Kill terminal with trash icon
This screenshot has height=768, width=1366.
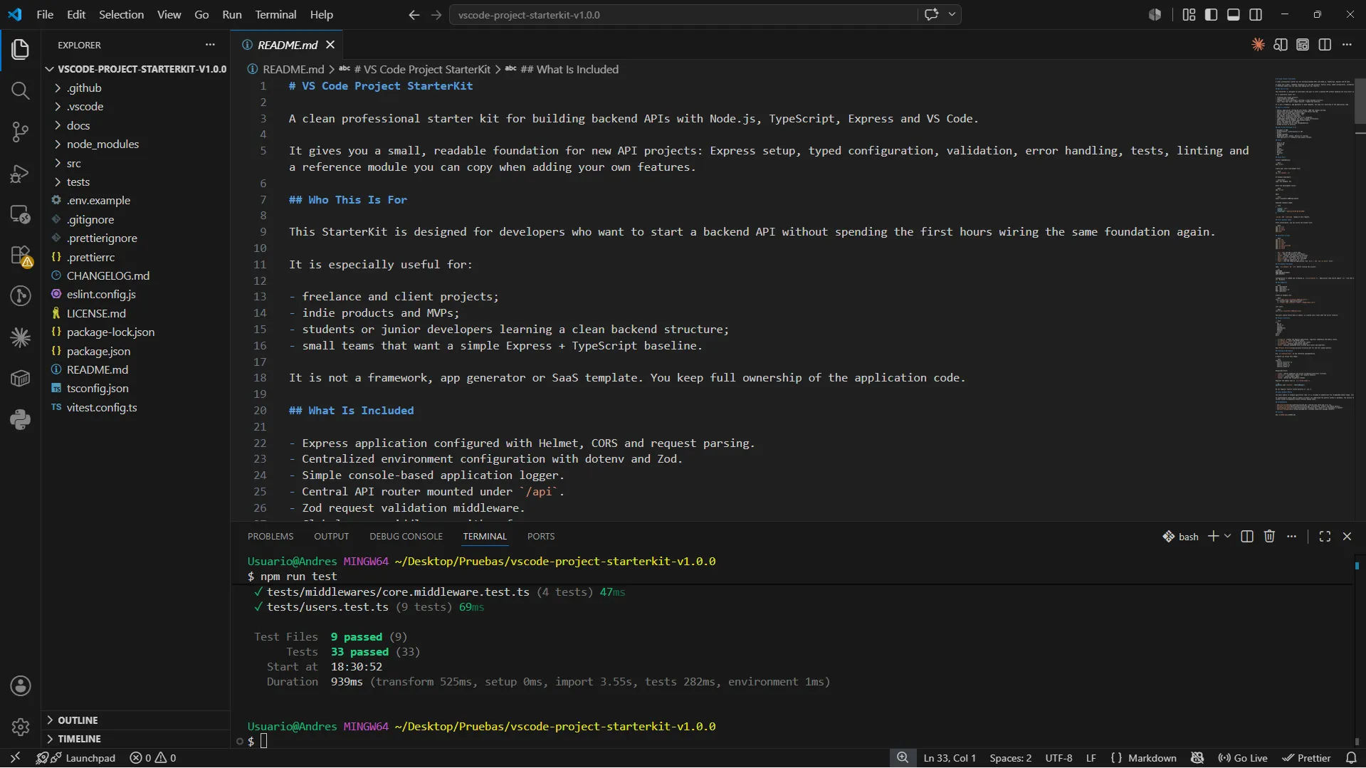click(x=1269, y=537)
